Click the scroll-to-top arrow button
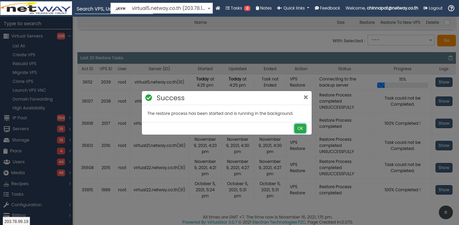 pyautogui.click(x=446, y=212)
